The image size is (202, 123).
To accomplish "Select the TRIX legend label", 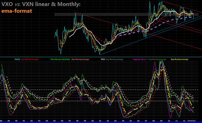I will click(x=103, y=59).
